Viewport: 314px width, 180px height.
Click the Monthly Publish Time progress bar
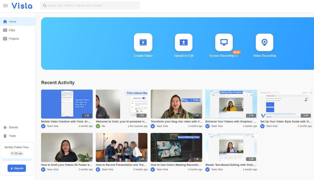[17, 160]
